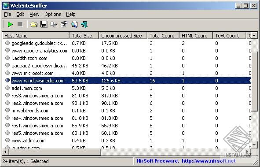The image size is (260, 167).
Task: Click the Exit door toolbar icon
Action: (x=84, y=24)
